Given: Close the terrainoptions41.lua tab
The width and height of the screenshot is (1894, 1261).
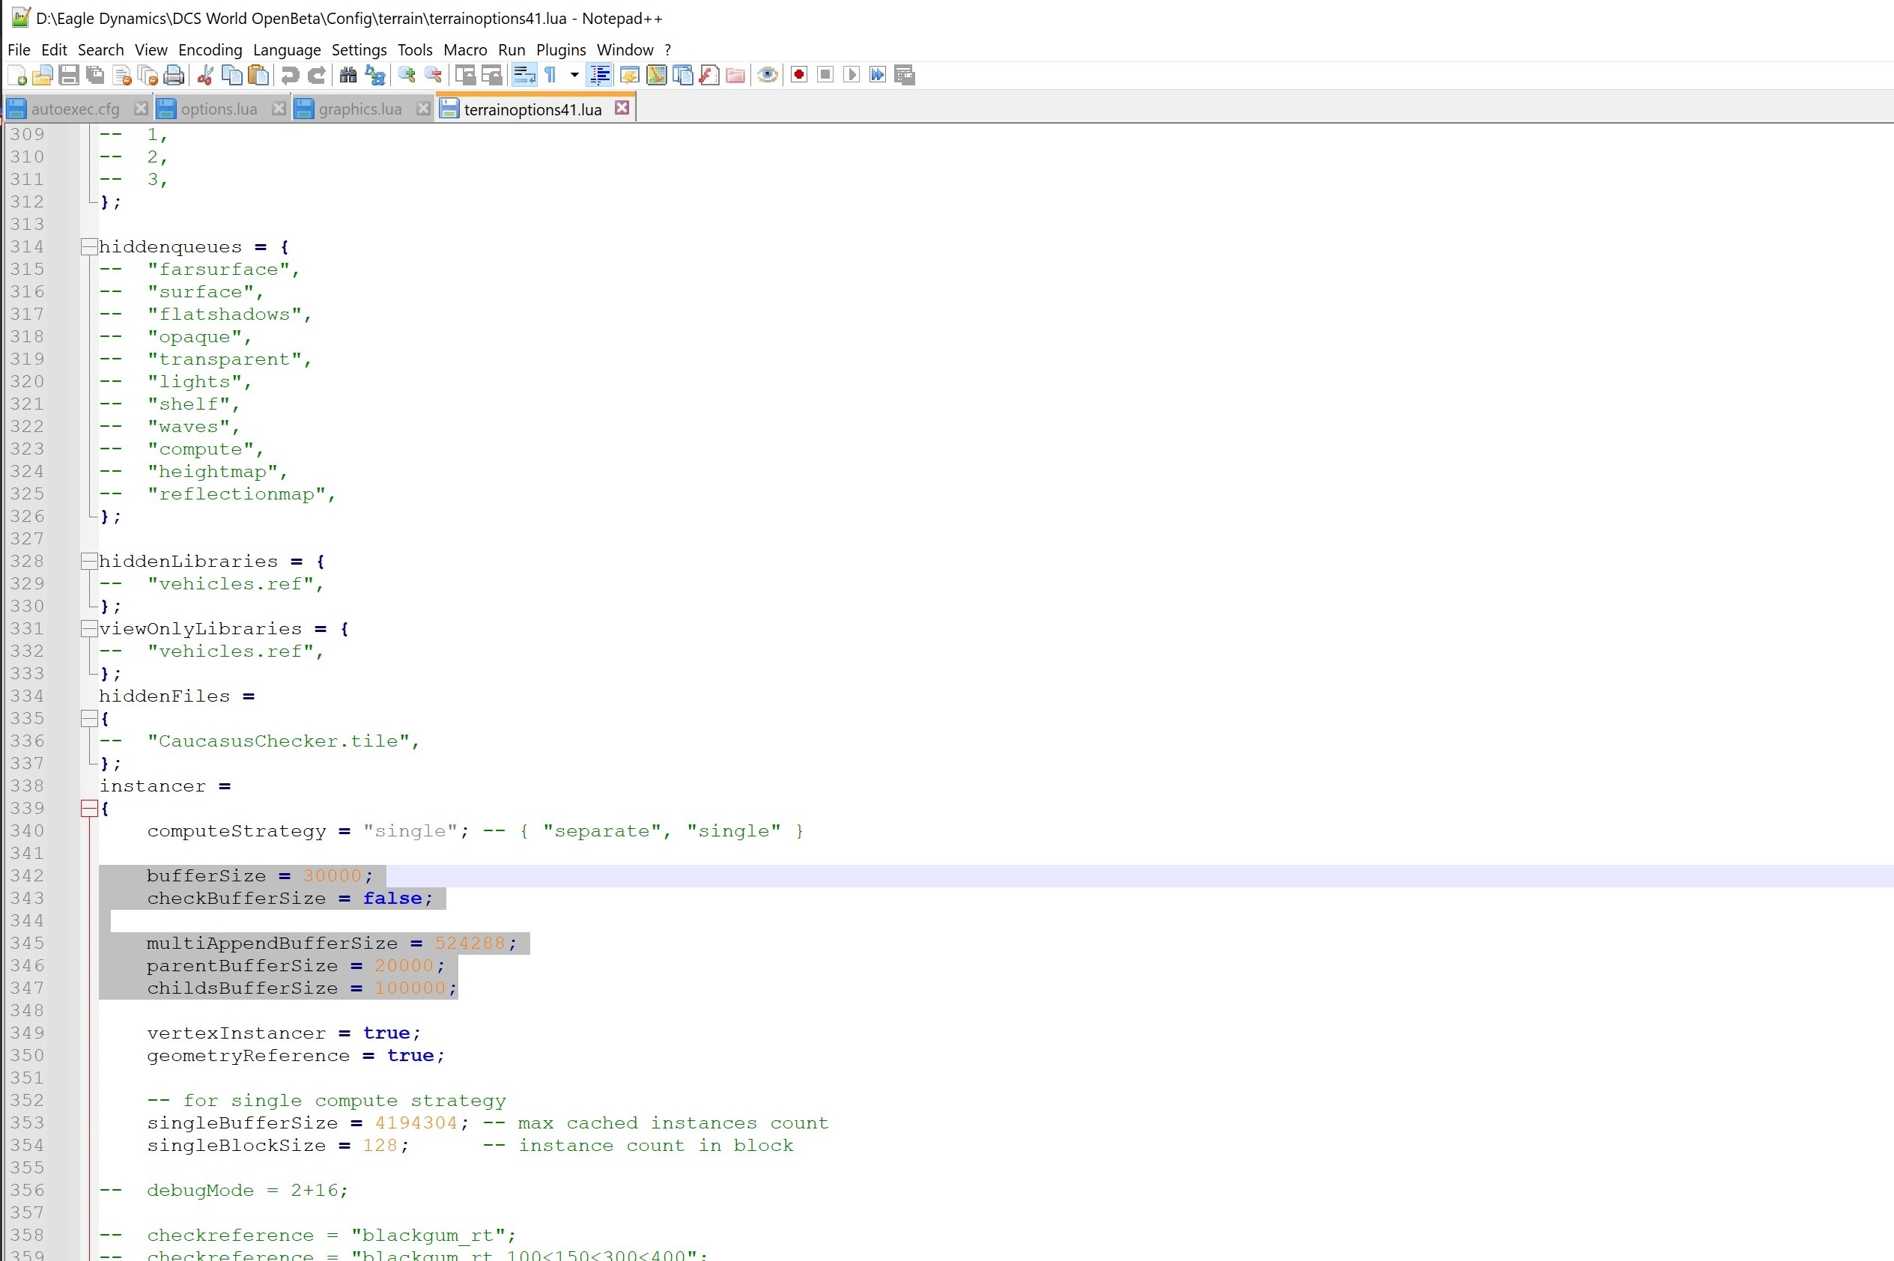Looking at the screenshot, I should [622, 107].
